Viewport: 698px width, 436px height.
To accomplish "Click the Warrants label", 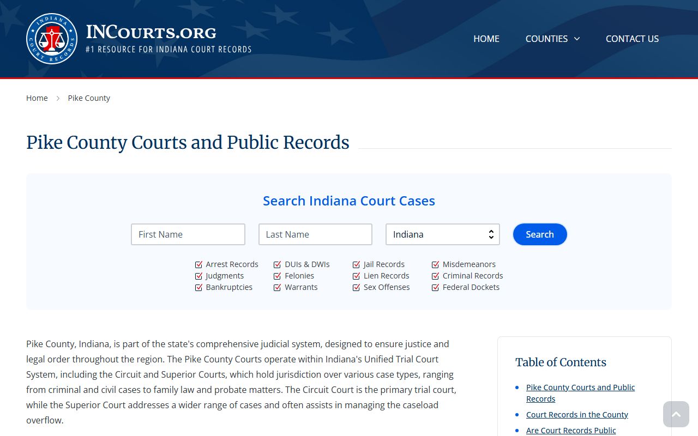I will pos(301,287).
